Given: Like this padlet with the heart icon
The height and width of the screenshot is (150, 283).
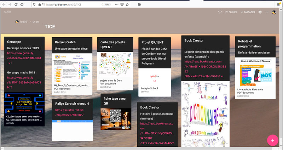Looking at the screenshot, I should (x=220, y=12).
